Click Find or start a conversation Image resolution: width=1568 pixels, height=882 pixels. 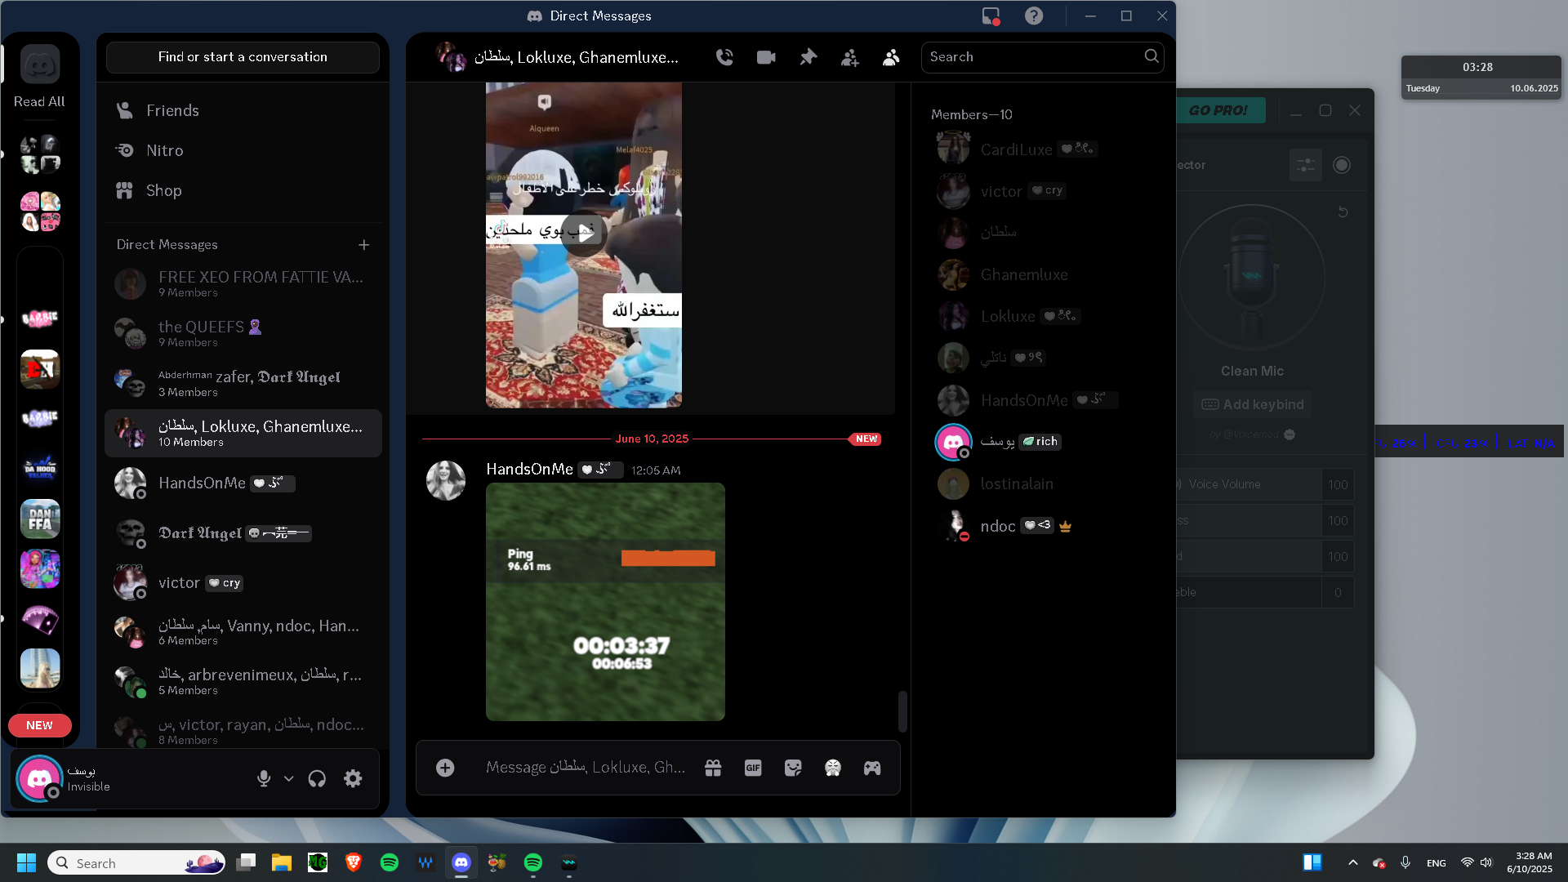(x=243, y=57)
